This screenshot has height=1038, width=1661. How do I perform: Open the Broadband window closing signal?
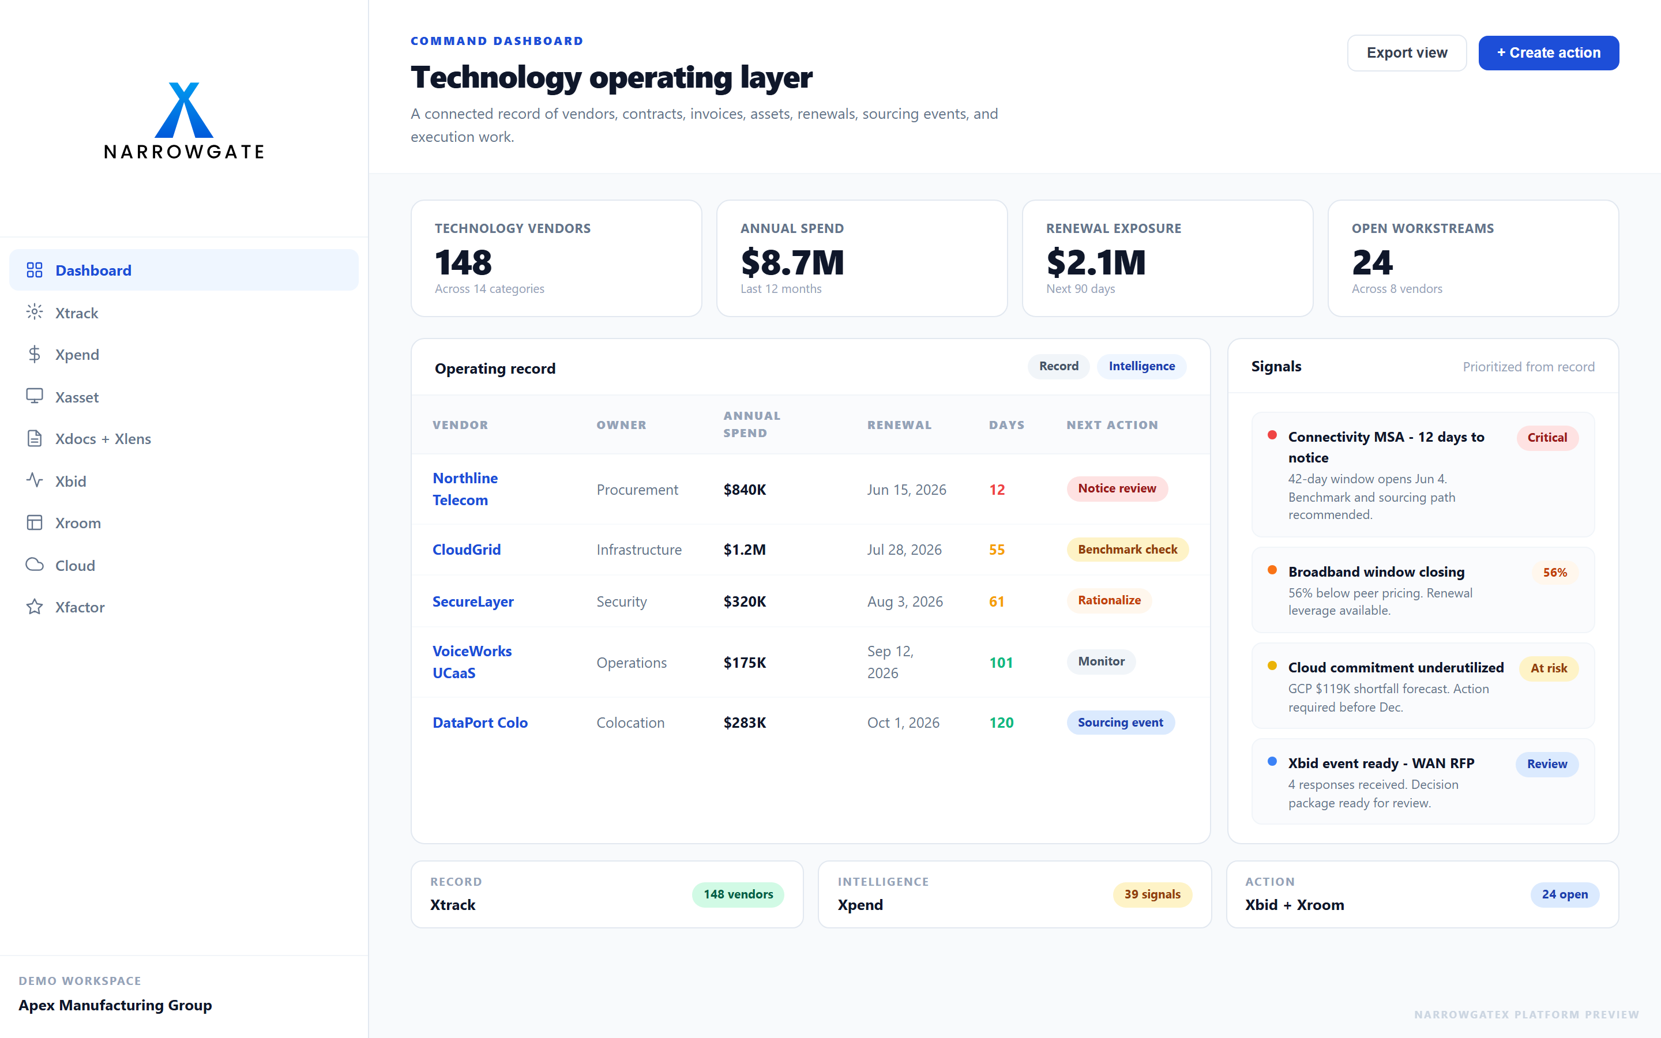(x=1423, y=590)
